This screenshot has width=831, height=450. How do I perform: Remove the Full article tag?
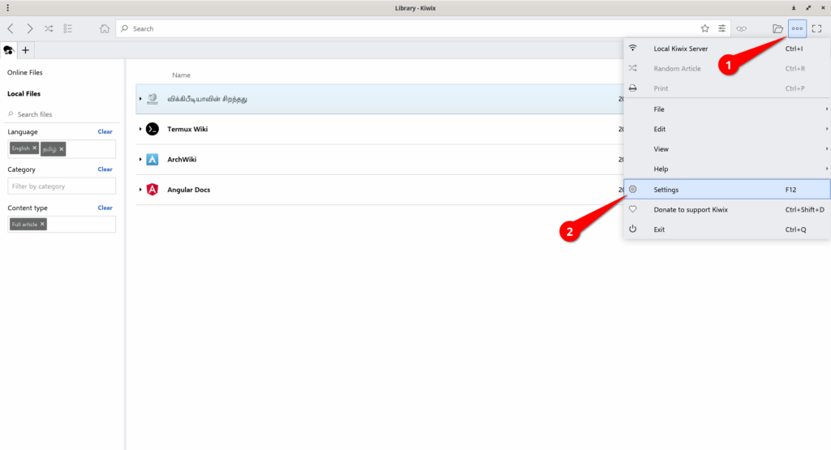[x=42, y=224]
